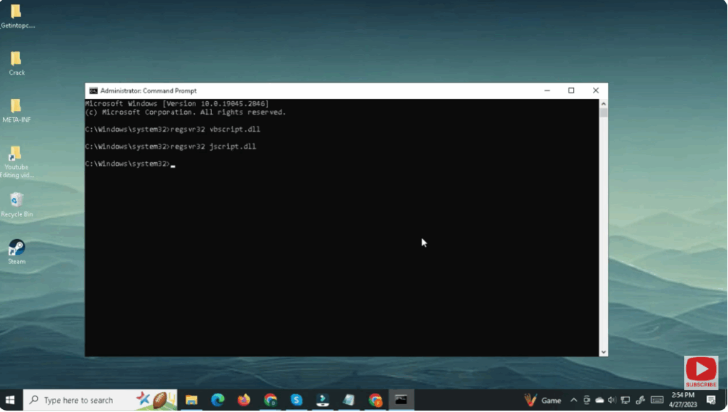Image resolution: width=728 pixels, height=412 pixels.
Task: Open the Crack folder on the desktop
Action: pos(16,57)
